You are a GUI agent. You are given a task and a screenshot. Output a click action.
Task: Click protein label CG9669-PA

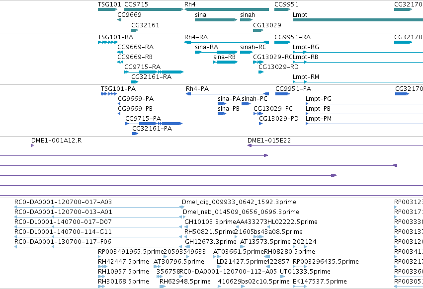136,98
